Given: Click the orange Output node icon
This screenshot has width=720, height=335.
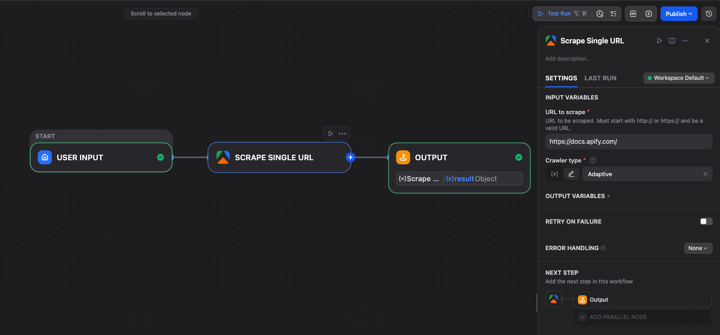Looking at the screenshot, I should pyautogui.click(x=403, y=157).
